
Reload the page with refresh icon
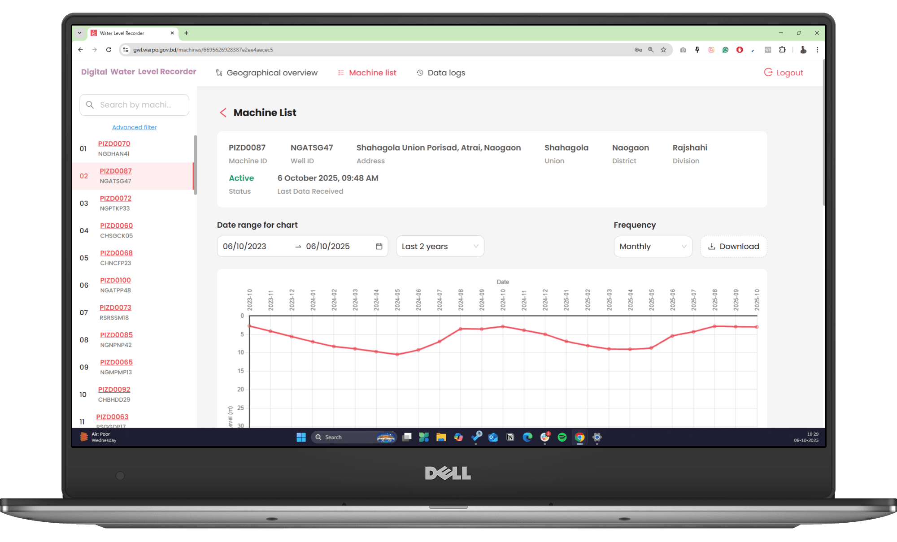(x=109, y=50)
